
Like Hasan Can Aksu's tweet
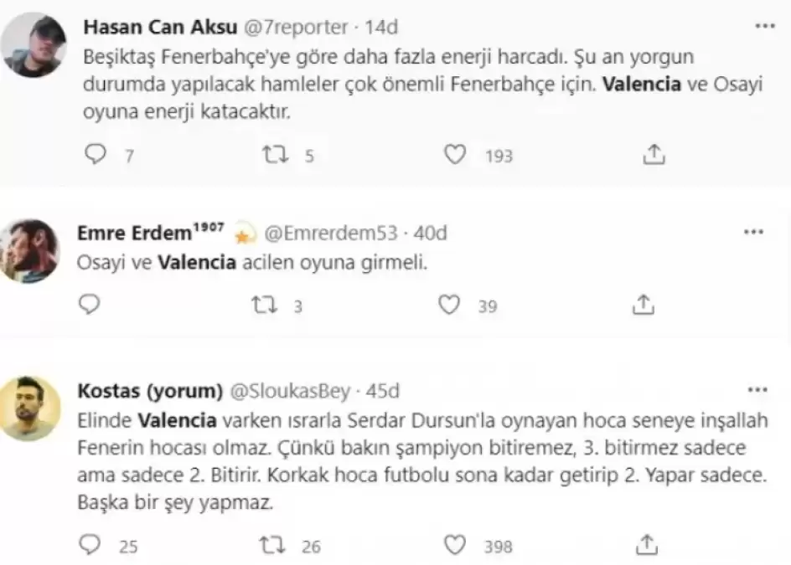point(453,154)
